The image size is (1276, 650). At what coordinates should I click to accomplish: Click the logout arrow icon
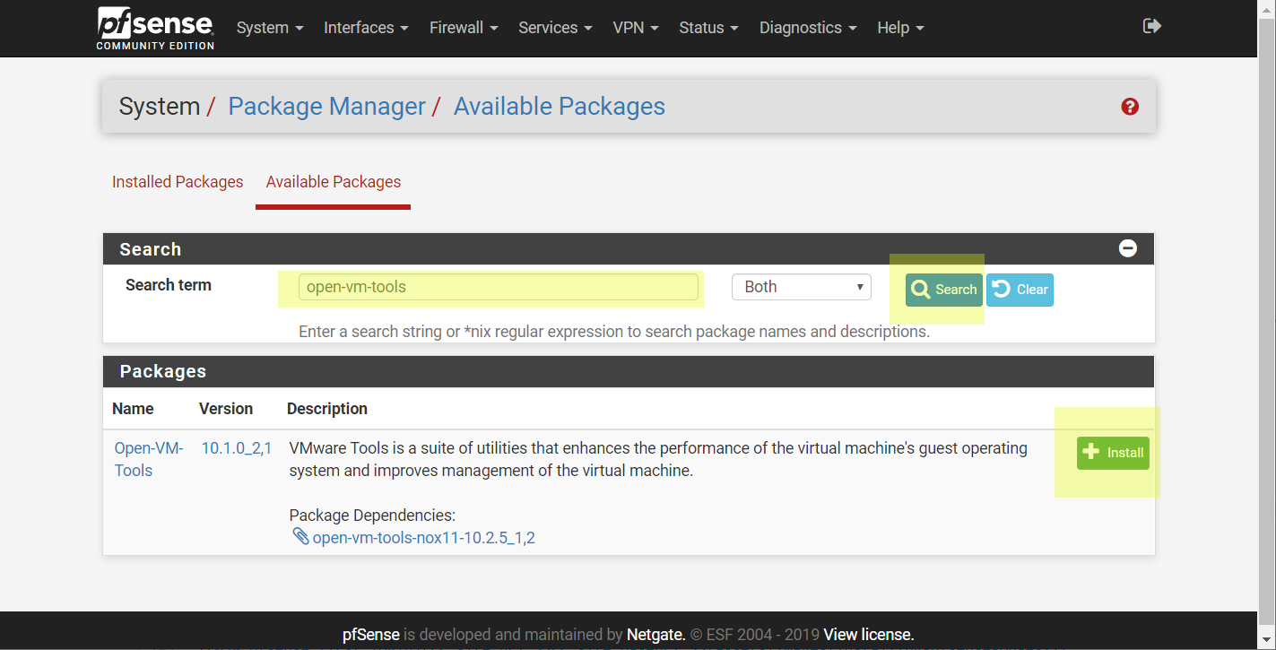click(1152, 26)
